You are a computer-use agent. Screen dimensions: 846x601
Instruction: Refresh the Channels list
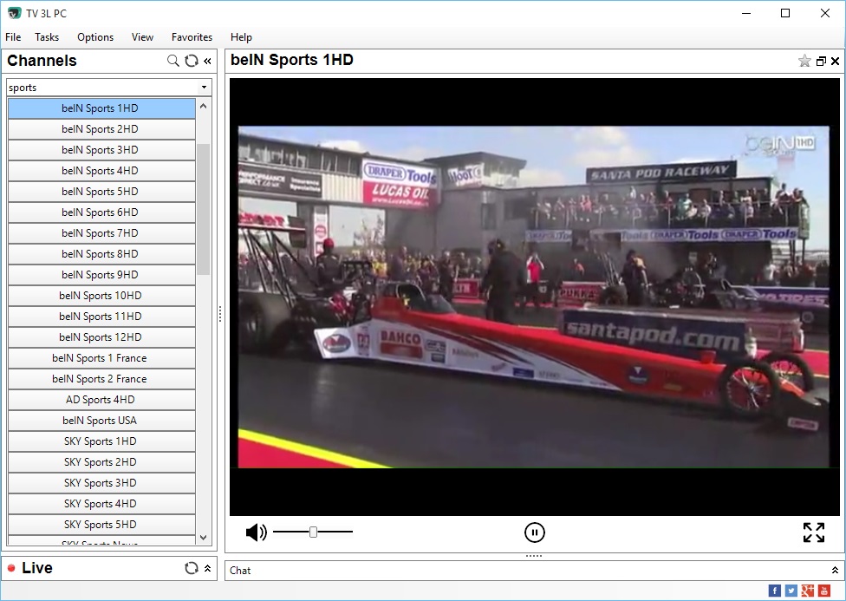coord(192,61)
